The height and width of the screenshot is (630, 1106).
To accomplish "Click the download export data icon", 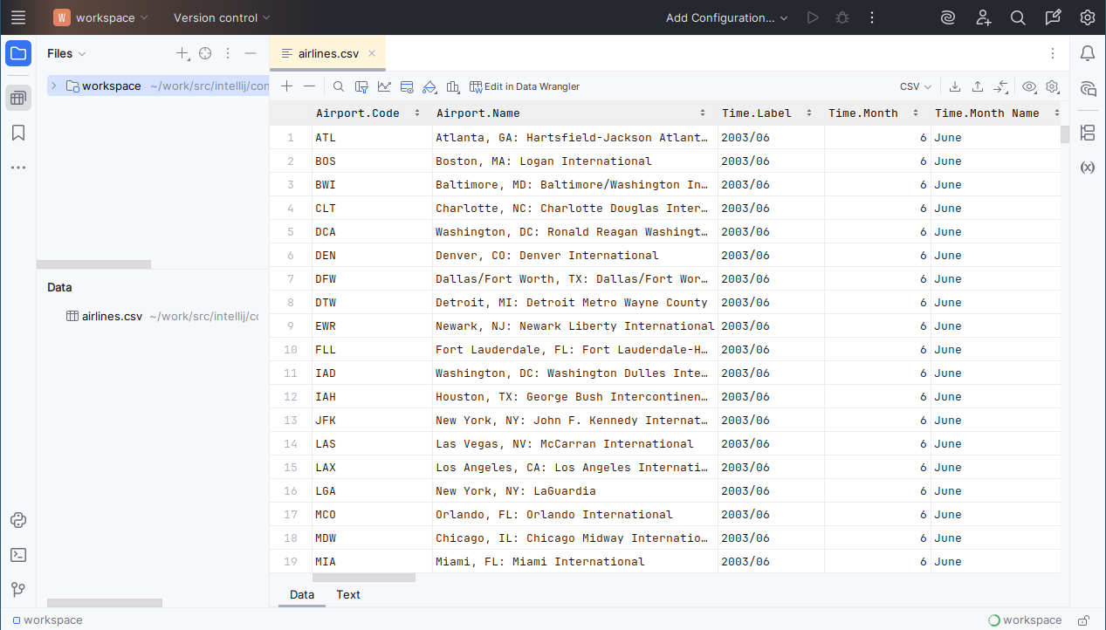I will (x=955, y=86).
